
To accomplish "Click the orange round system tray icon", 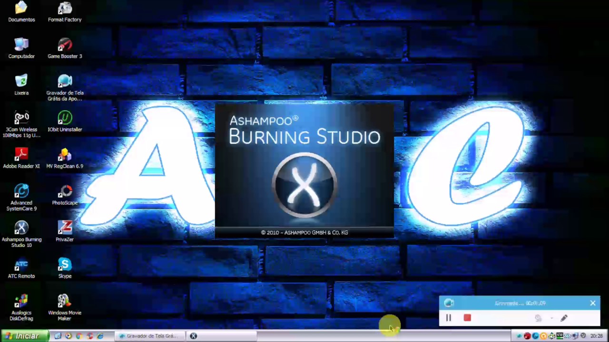I will click(543, 336).
